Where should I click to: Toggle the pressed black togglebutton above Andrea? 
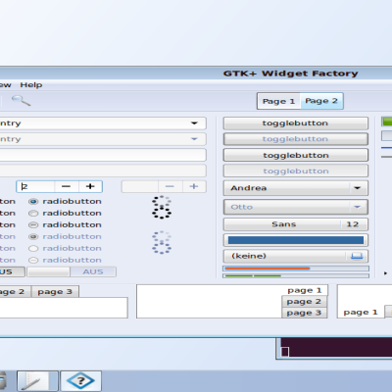click(x=296, y=155)
